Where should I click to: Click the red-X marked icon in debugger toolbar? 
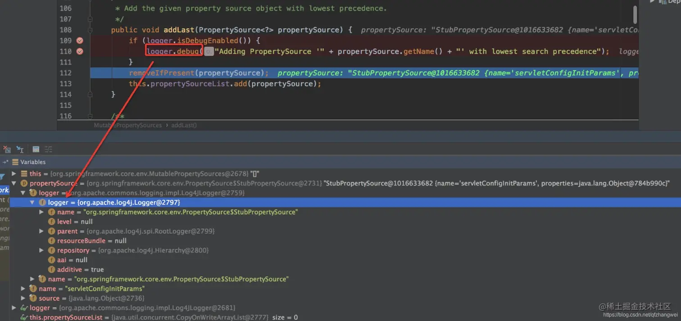pyautogui.click(x=6, y=149)
